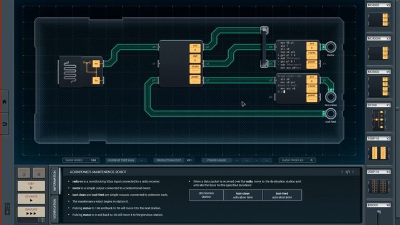Image resolution: width=400 pixels, height=225 pixels.
Task: Toggle Show Wires option
Action: 81,160
